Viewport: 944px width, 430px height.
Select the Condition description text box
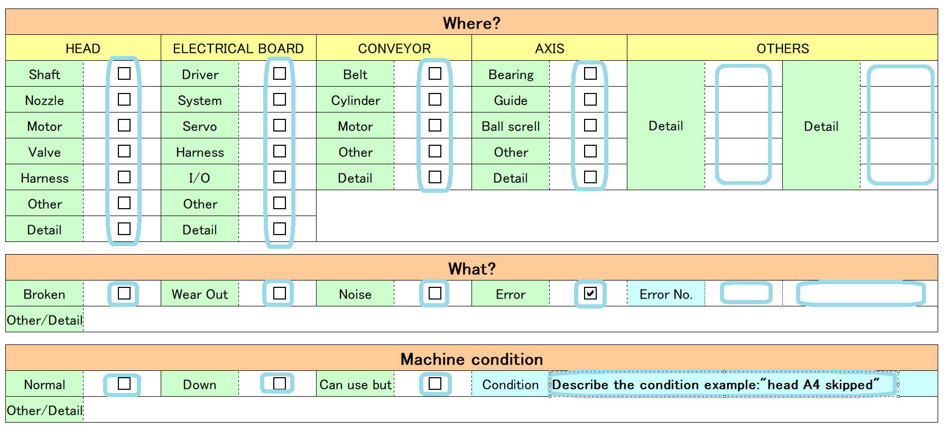coord(724,385)
